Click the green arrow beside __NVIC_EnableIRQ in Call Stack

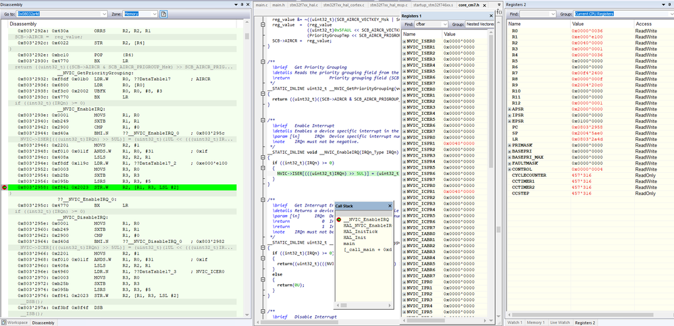point(339,219)
